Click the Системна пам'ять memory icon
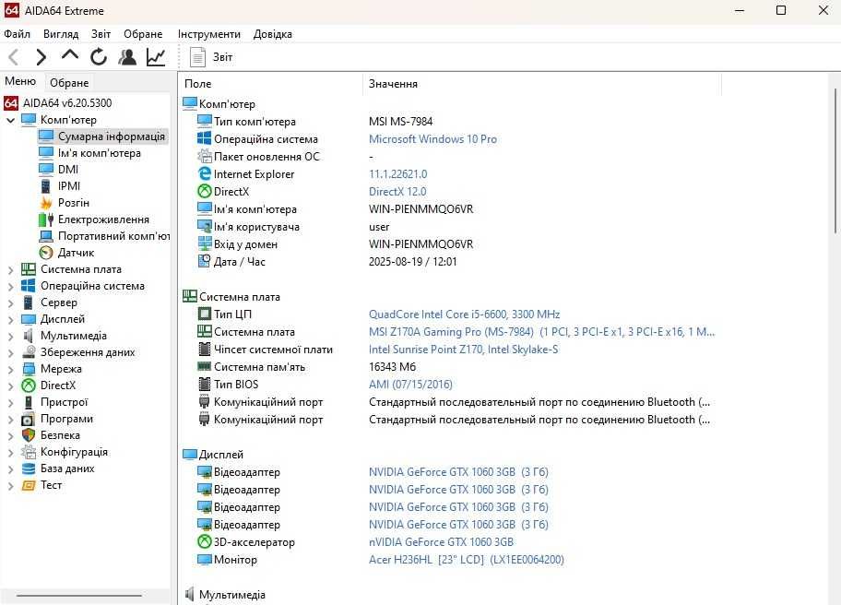The image size is (841, 605). pyautogui.click(x=205, y=367)
